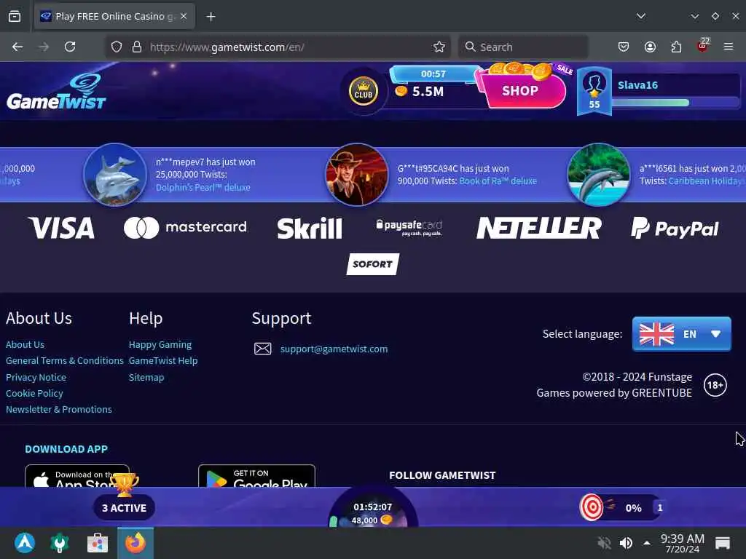Image resolution: width=746 pixels, height=559 pixels.
Task: Open the extension with 22 badge
Action: point(702,46)
